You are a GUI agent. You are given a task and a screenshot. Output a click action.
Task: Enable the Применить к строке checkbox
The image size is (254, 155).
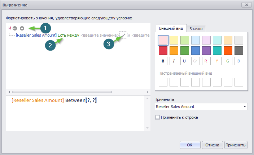tap(157, 117)
